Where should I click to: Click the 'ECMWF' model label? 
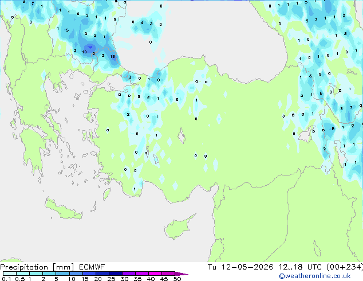click(x=92, y=267)
